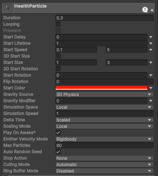Click the Max Particles field showing 80
The width and height of the screenshot is (158, 176).
coord(104,145)
